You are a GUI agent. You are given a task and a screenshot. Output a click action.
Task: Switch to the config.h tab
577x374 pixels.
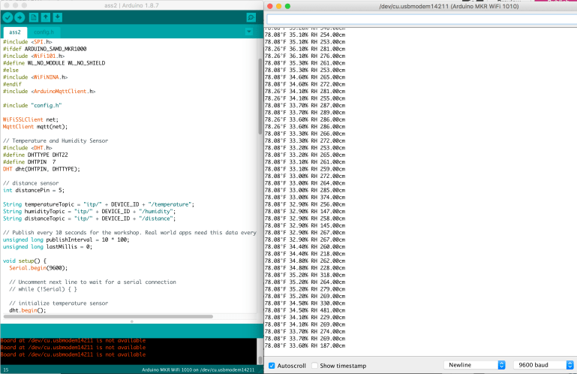(x=44, y=32)
